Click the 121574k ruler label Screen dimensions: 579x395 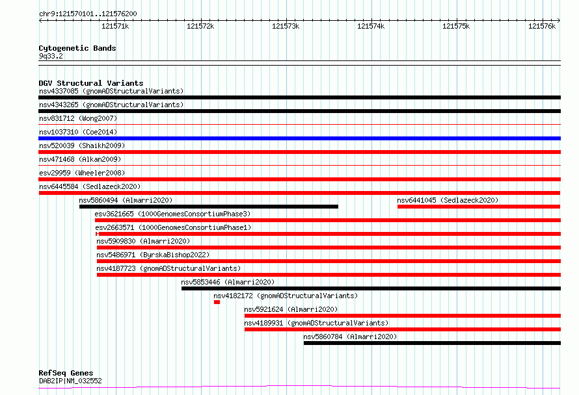(x=371, y=26)
